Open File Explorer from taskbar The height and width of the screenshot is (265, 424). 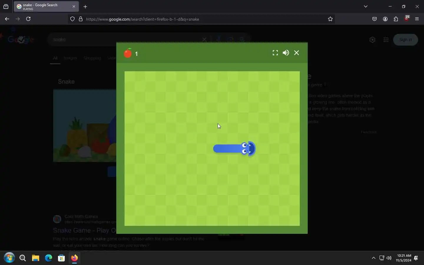(x=36, y=258)
